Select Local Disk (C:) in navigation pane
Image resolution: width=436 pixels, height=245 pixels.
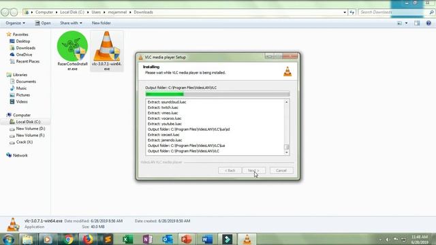(28, 122)
